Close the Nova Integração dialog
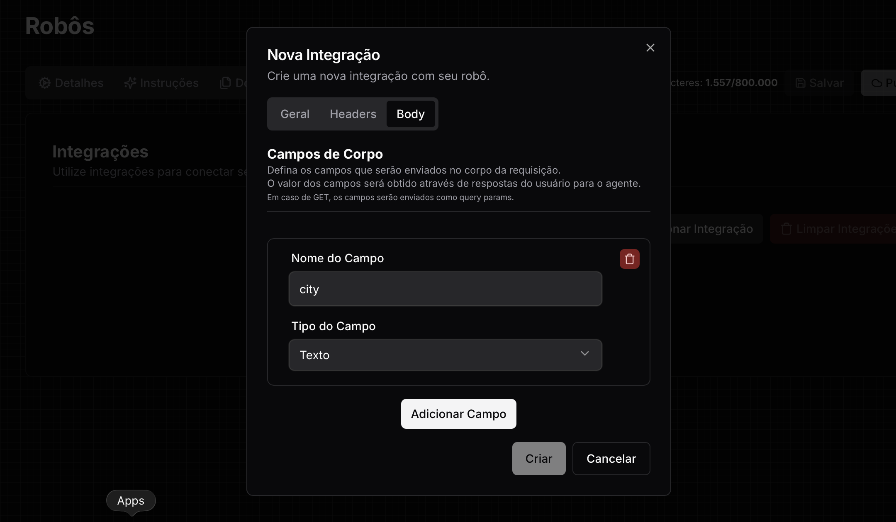This screenshot has height=522, width=896. 650,48
